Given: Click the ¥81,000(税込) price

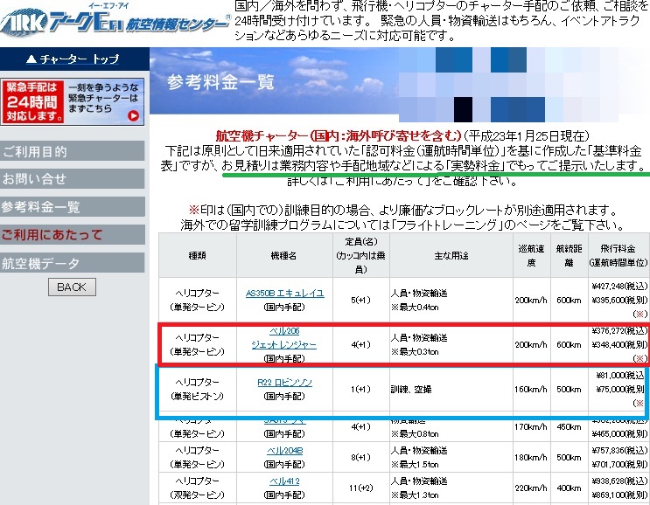Looking at the screenshot, I should (x=621, y=375).
